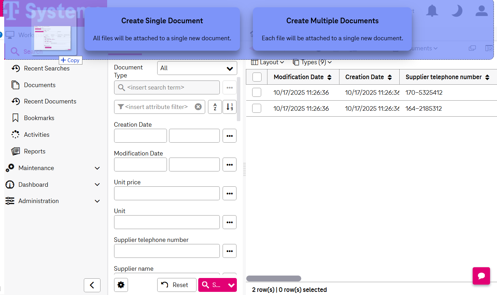
Task: Check row with phone 164-2185312
Action: coord(257,108)
